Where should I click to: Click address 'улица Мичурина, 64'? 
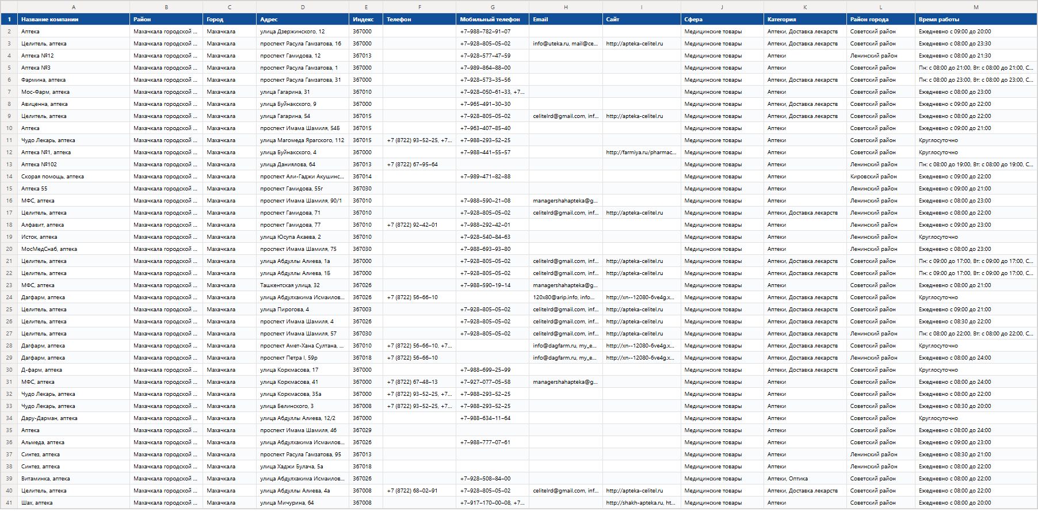click(x=303, y=503)
